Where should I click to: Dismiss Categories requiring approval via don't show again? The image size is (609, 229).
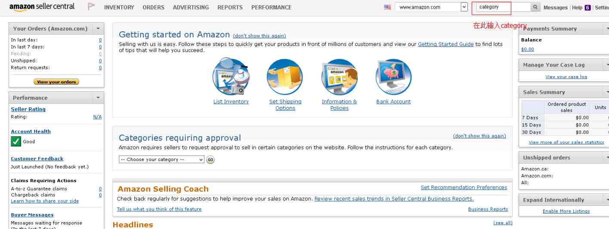click(x=479, y=136)
